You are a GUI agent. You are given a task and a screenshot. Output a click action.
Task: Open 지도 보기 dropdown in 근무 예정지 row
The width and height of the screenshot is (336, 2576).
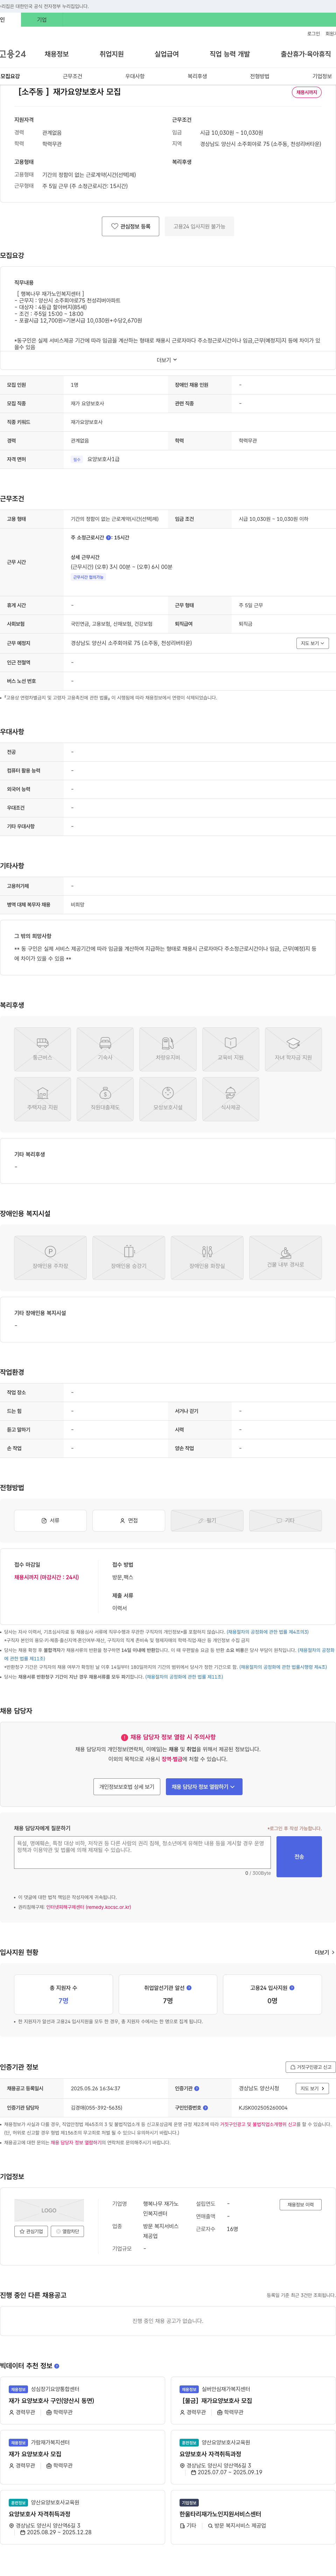[312, 643]
